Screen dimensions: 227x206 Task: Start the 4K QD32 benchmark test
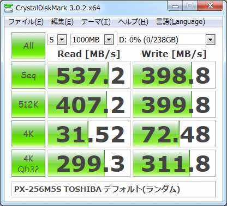coord(28,163)
